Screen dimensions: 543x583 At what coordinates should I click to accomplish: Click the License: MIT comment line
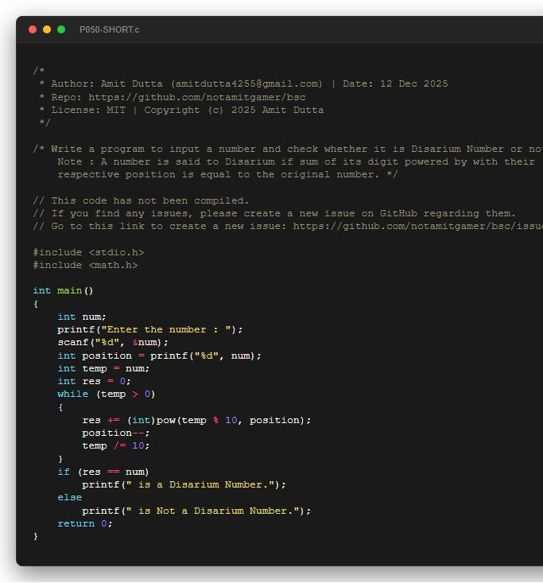tap(181, 110)
